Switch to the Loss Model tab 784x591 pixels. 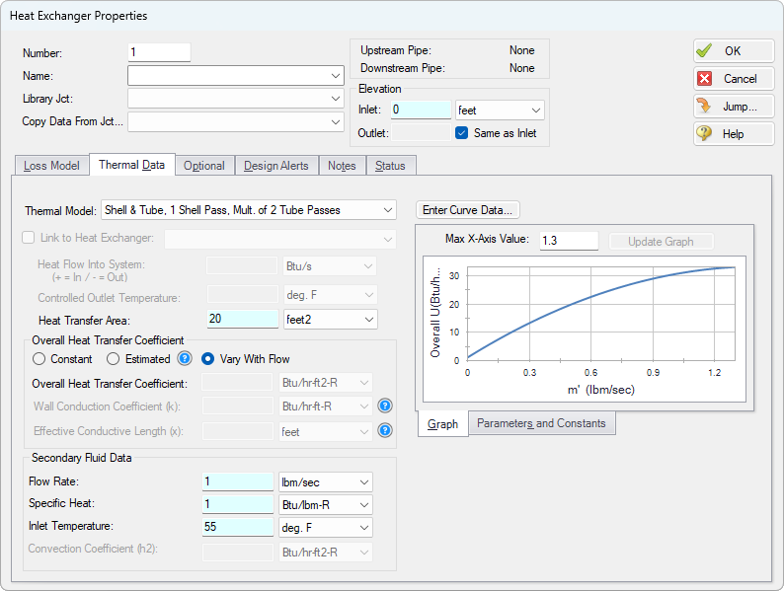tap(51, 166)
